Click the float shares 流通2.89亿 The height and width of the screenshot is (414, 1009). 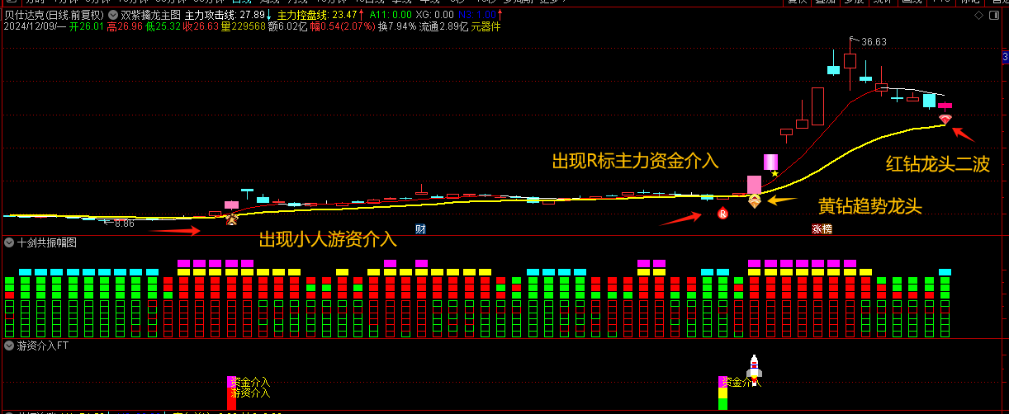pos(443,26)
